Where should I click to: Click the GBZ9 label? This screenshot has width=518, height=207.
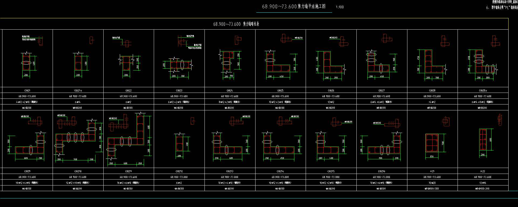tap(27, 171)
